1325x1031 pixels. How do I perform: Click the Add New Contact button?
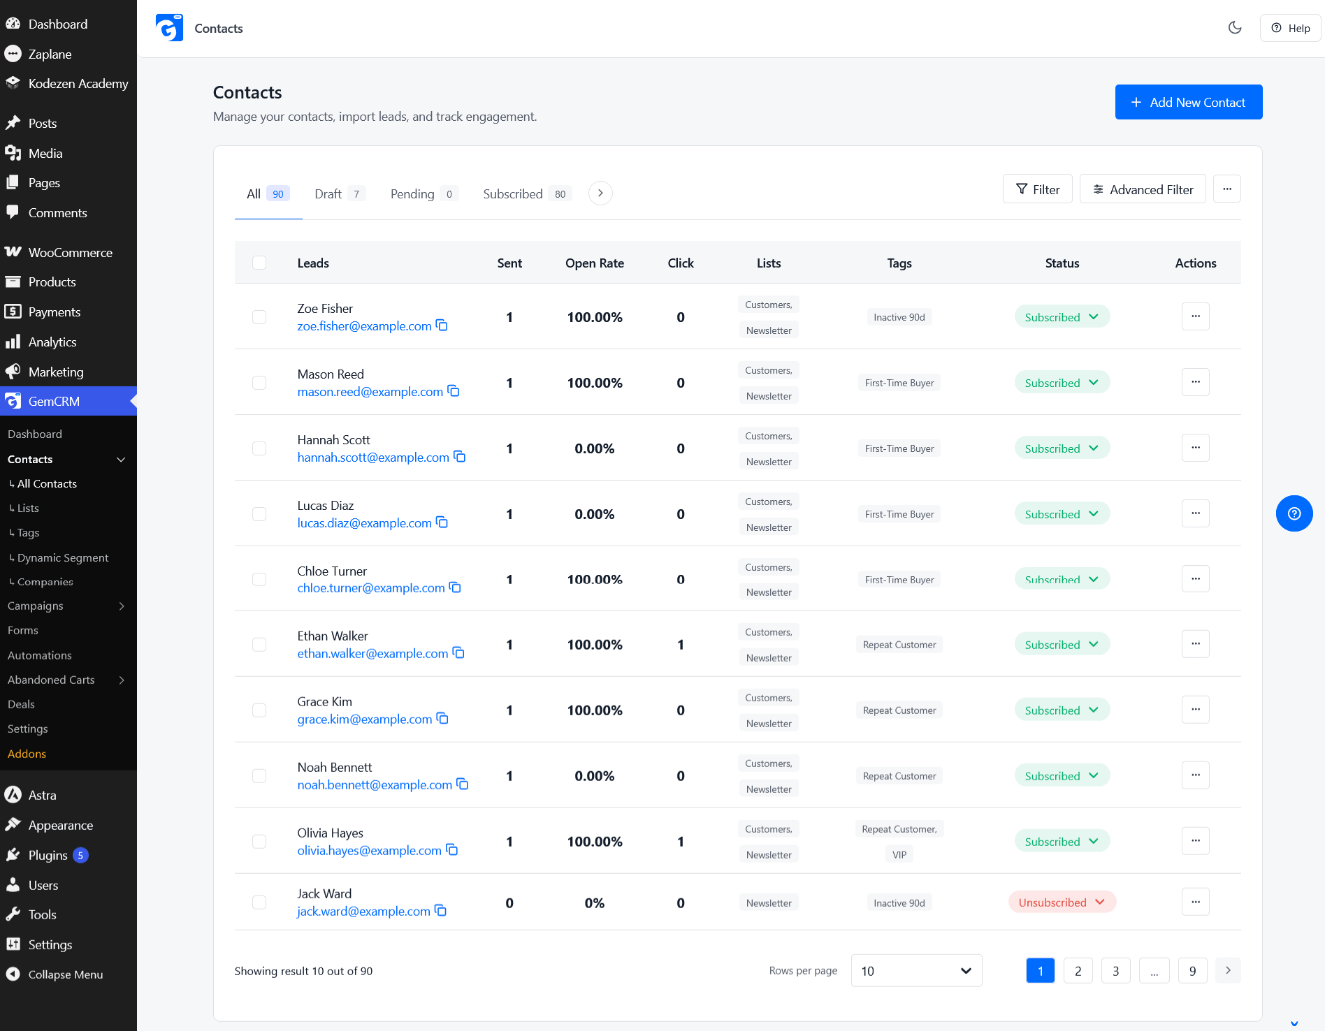click(1188, 102)
